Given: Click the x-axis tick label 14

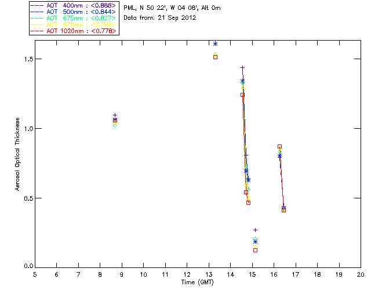Looking at the screenshot, I should [231, 274].
